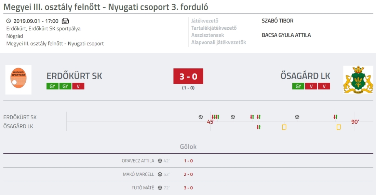Click the ball icon beside Futó Máté 72'
Viewport: 376px width, 195px height.
click(160, 188)
